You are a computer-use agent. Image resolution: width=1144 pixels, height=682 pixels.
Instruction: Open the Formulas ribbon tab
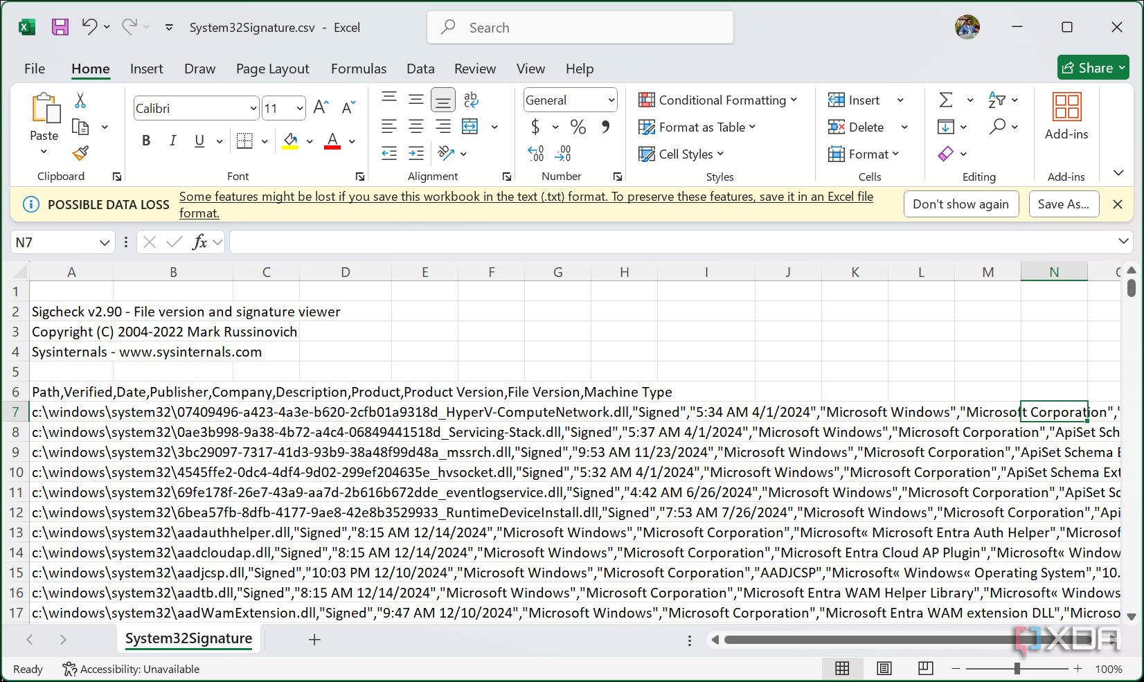pyautogui.click(x=359, y=69)
